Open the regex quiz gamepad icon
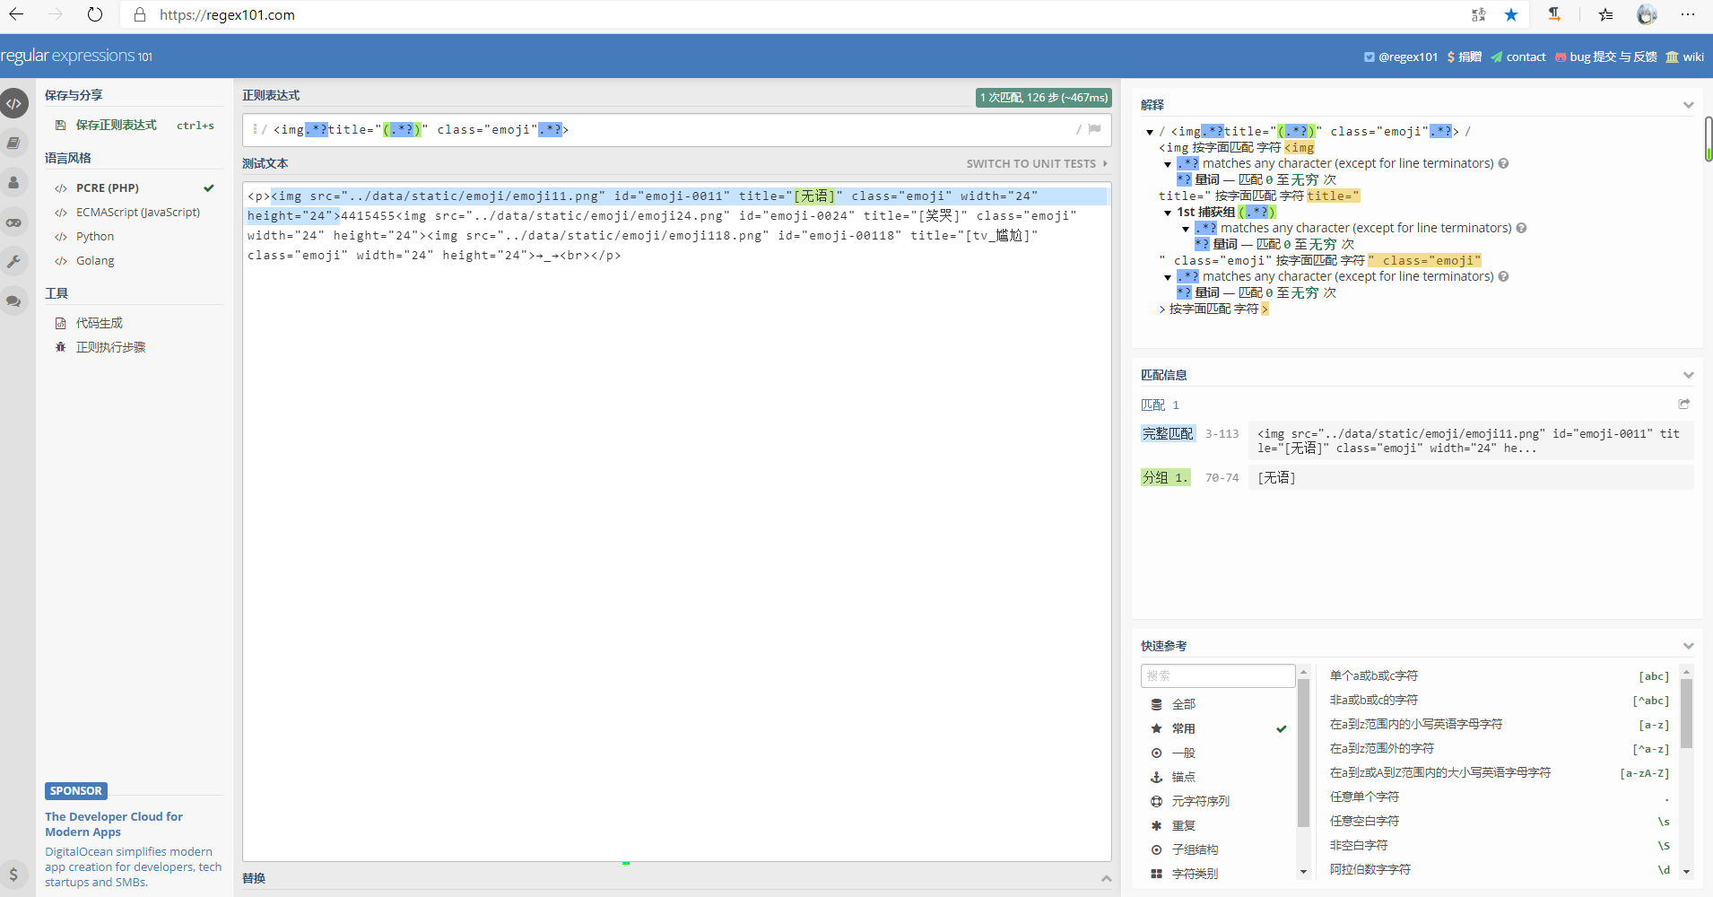 [14, 222]
